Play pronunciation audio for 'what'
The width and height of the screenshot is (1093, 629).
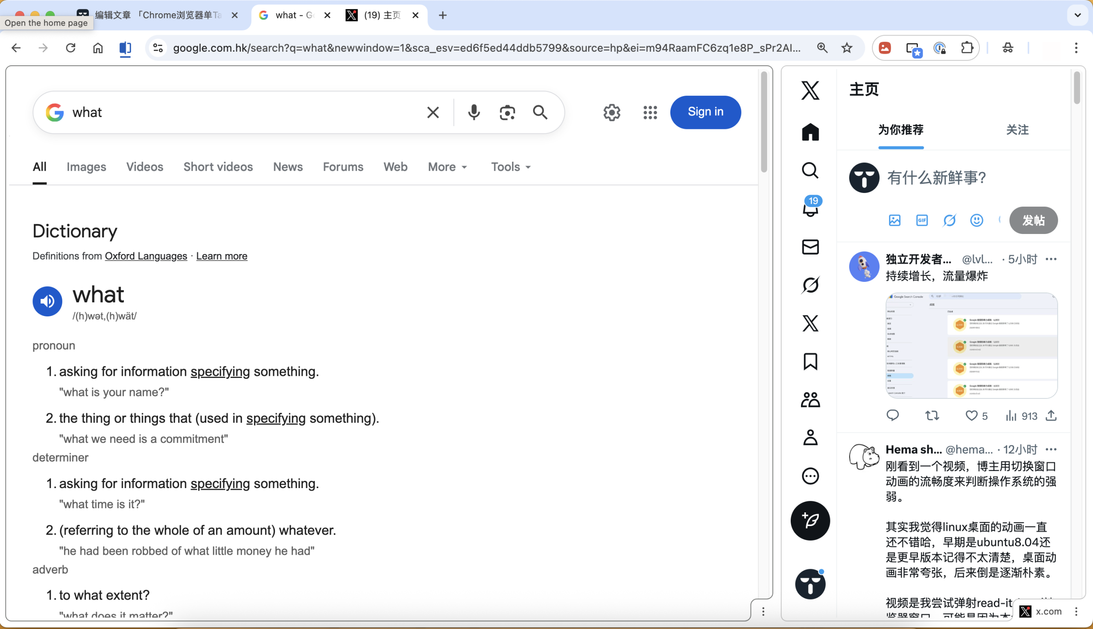click(x=47, y=301)
